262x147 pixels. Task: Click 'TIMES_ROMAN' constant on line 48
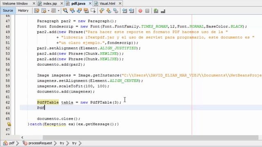[x=155, y=27]
